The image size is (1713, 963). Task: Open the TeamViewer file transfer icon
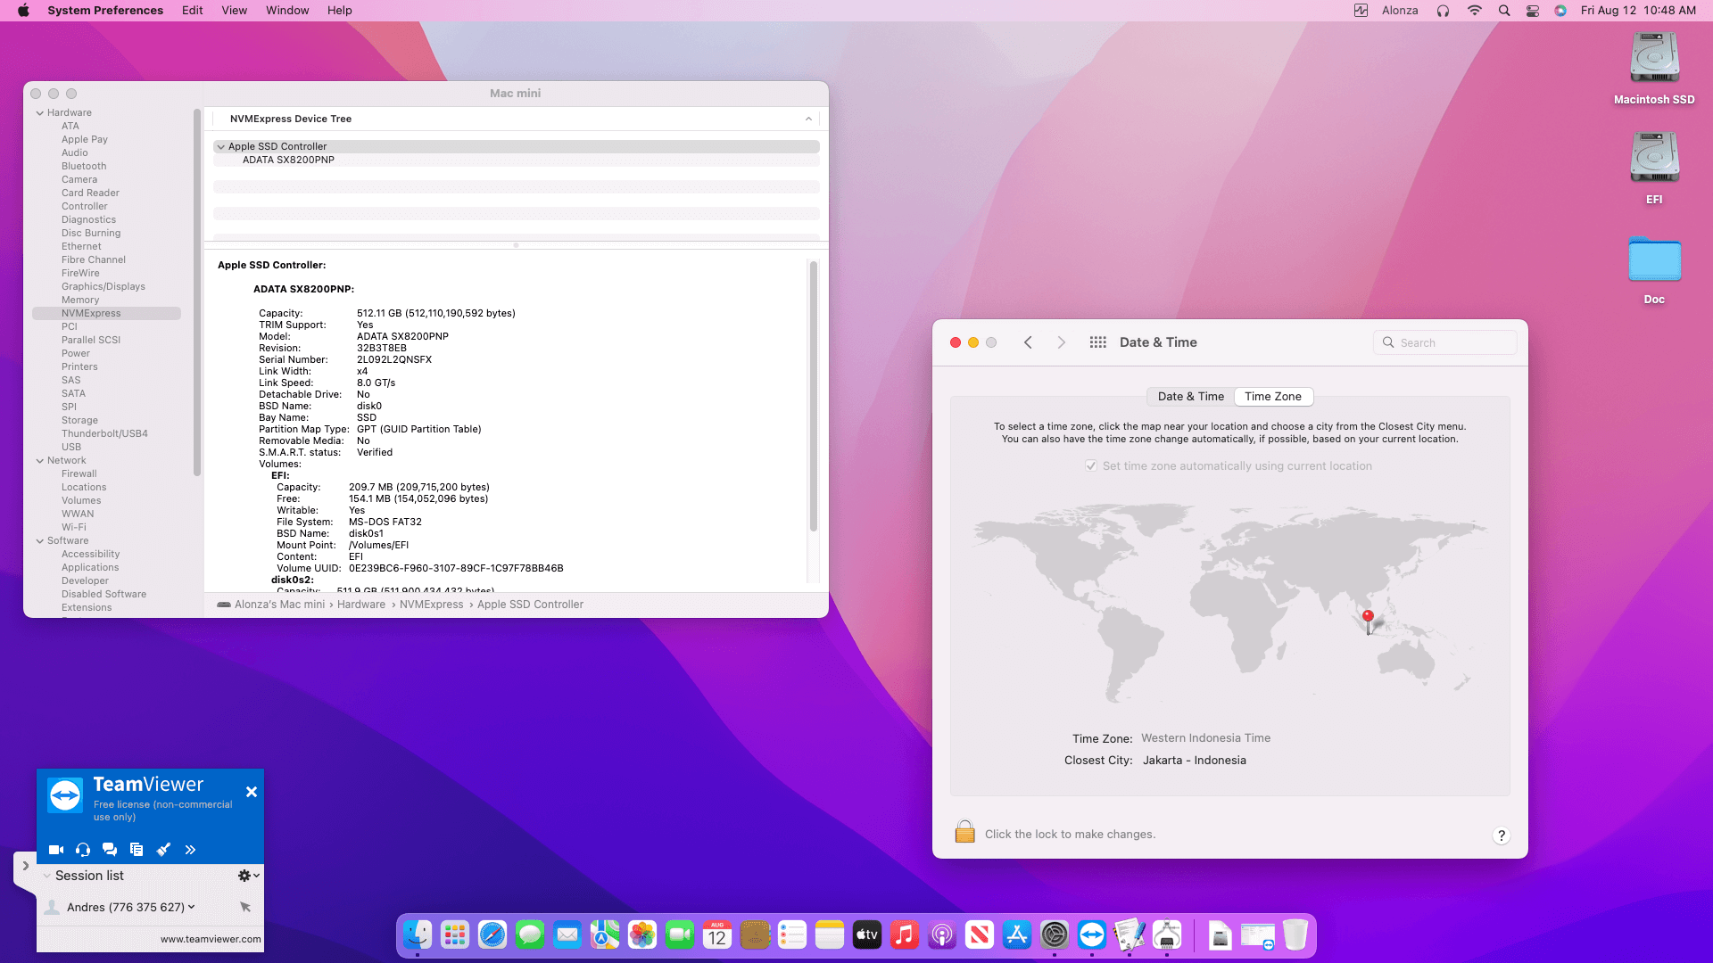pyautogui.click(x=137, y=850)
